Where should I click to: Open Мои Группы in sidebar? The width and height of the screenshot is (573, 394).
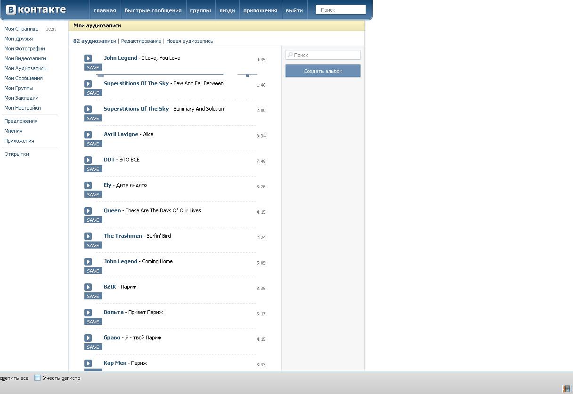19,88
